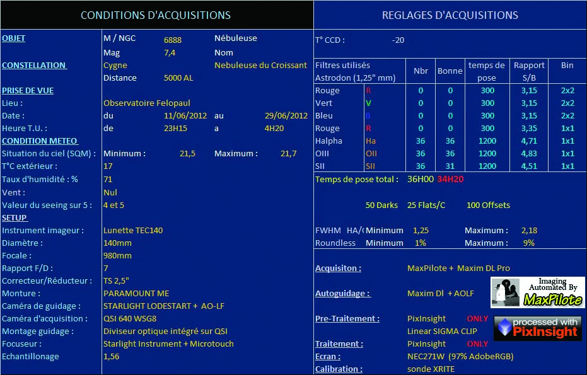587x375 pixels.
Task: Select Lunette TEC140 instrument
Action: (x=133, y=231)
